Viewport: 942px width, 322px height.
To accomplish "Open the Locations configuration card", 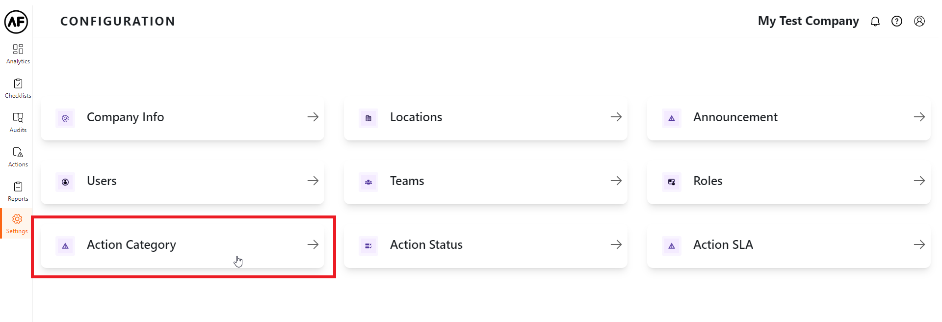I will click(x=485, y=117).
